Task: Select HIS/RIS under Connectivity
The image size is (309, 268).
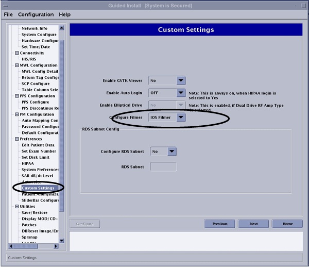Action: click(29, 59)
